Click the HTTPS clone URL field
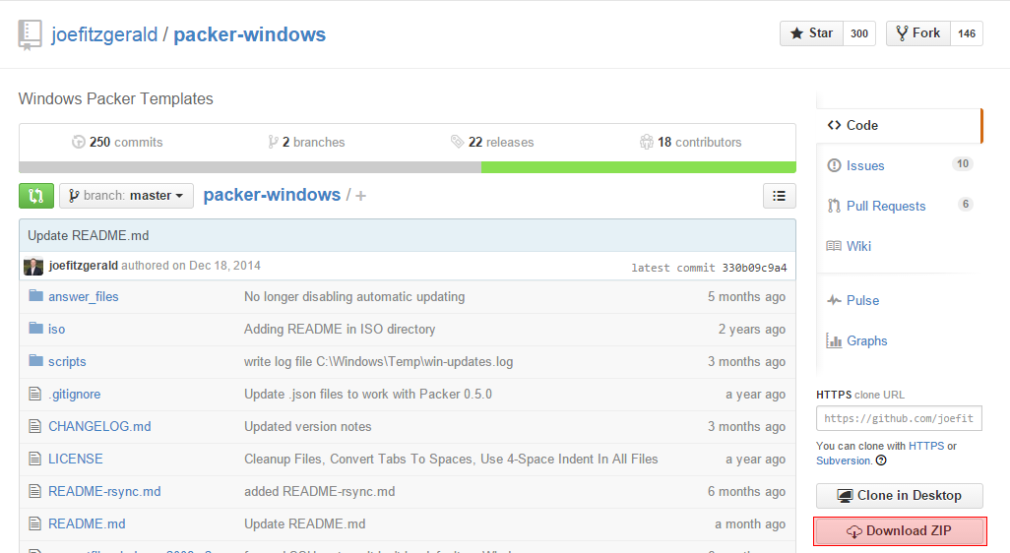The height and width of the screenshot is (553, 1010). [899, 418]
